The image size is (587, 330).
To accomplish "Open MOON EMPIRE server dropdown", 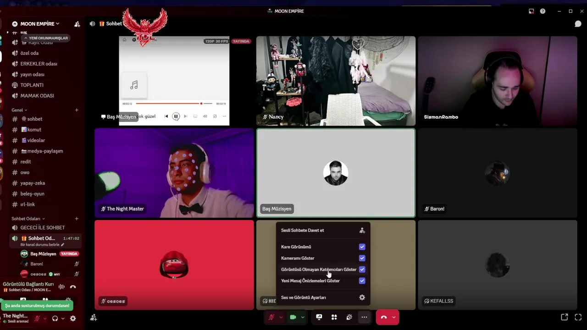I will 39,24.
